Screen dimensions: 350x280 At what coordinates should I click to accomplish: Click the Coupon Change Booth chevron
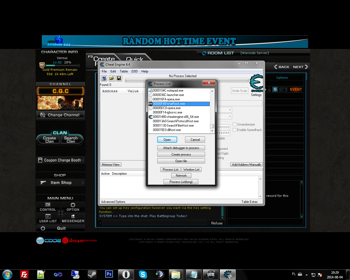click(83, 160)
